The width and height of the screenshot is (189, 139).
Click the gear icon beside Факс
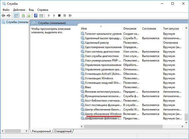[83, 87]
